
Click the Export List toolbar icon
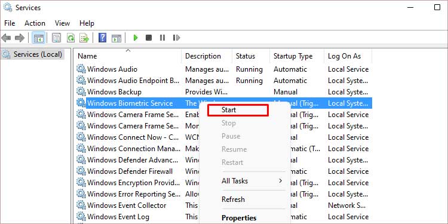point(84,38)
